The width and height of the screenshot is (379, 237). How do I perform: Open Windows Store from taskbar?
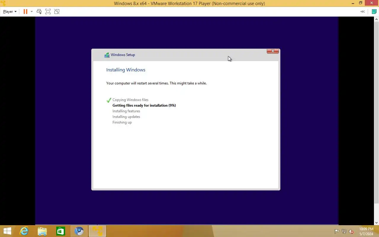[61, 231]
